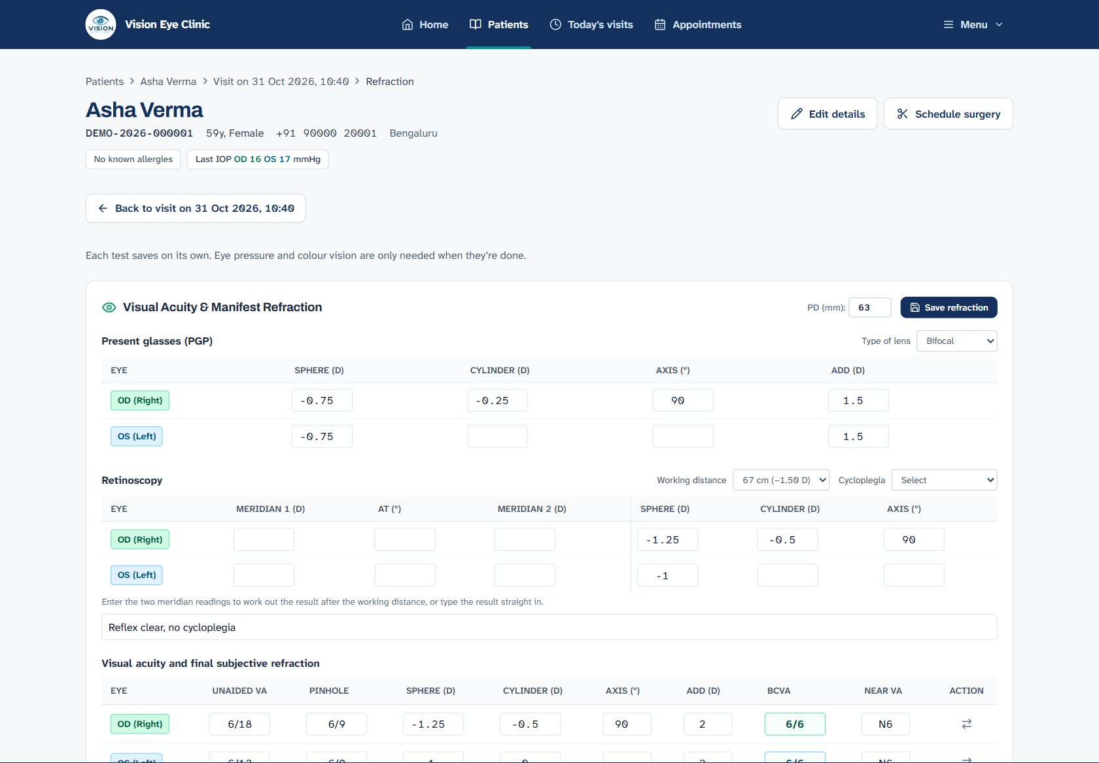Image resolution: width=1099 pixels, height=763 pixels.
Task: Open the Working distance dropdown
Action: coord(781,480)
